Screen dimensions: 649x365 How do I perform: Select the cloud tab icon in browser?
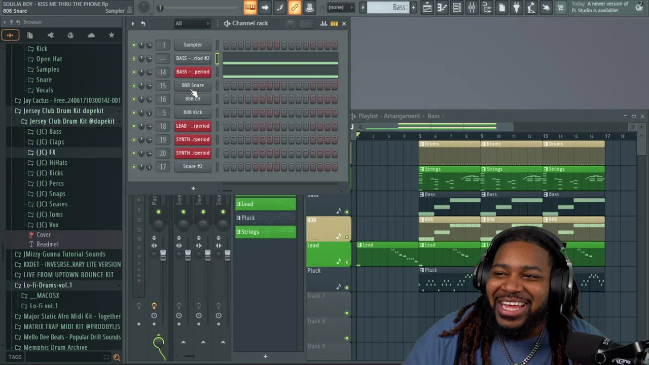click(x=91, y=35)
